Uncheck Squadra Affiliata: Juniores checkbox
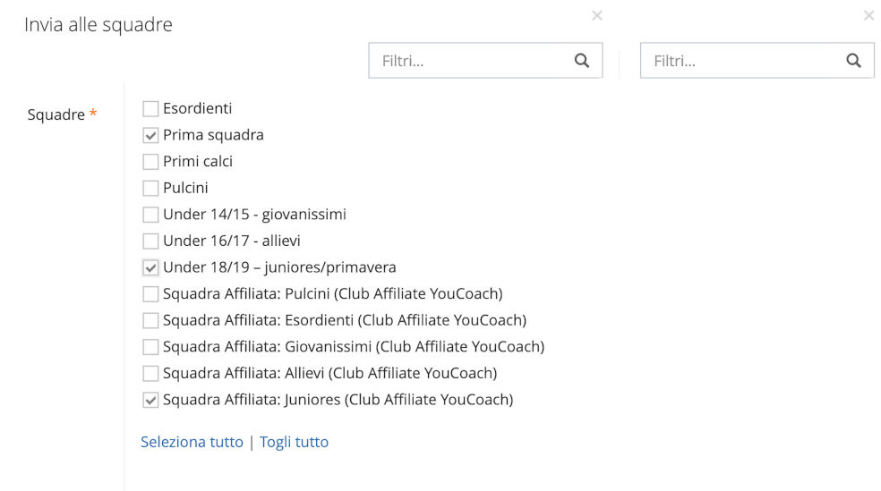Image resolution: width=881 pixels, height=491 pixels. pos(150,400)
